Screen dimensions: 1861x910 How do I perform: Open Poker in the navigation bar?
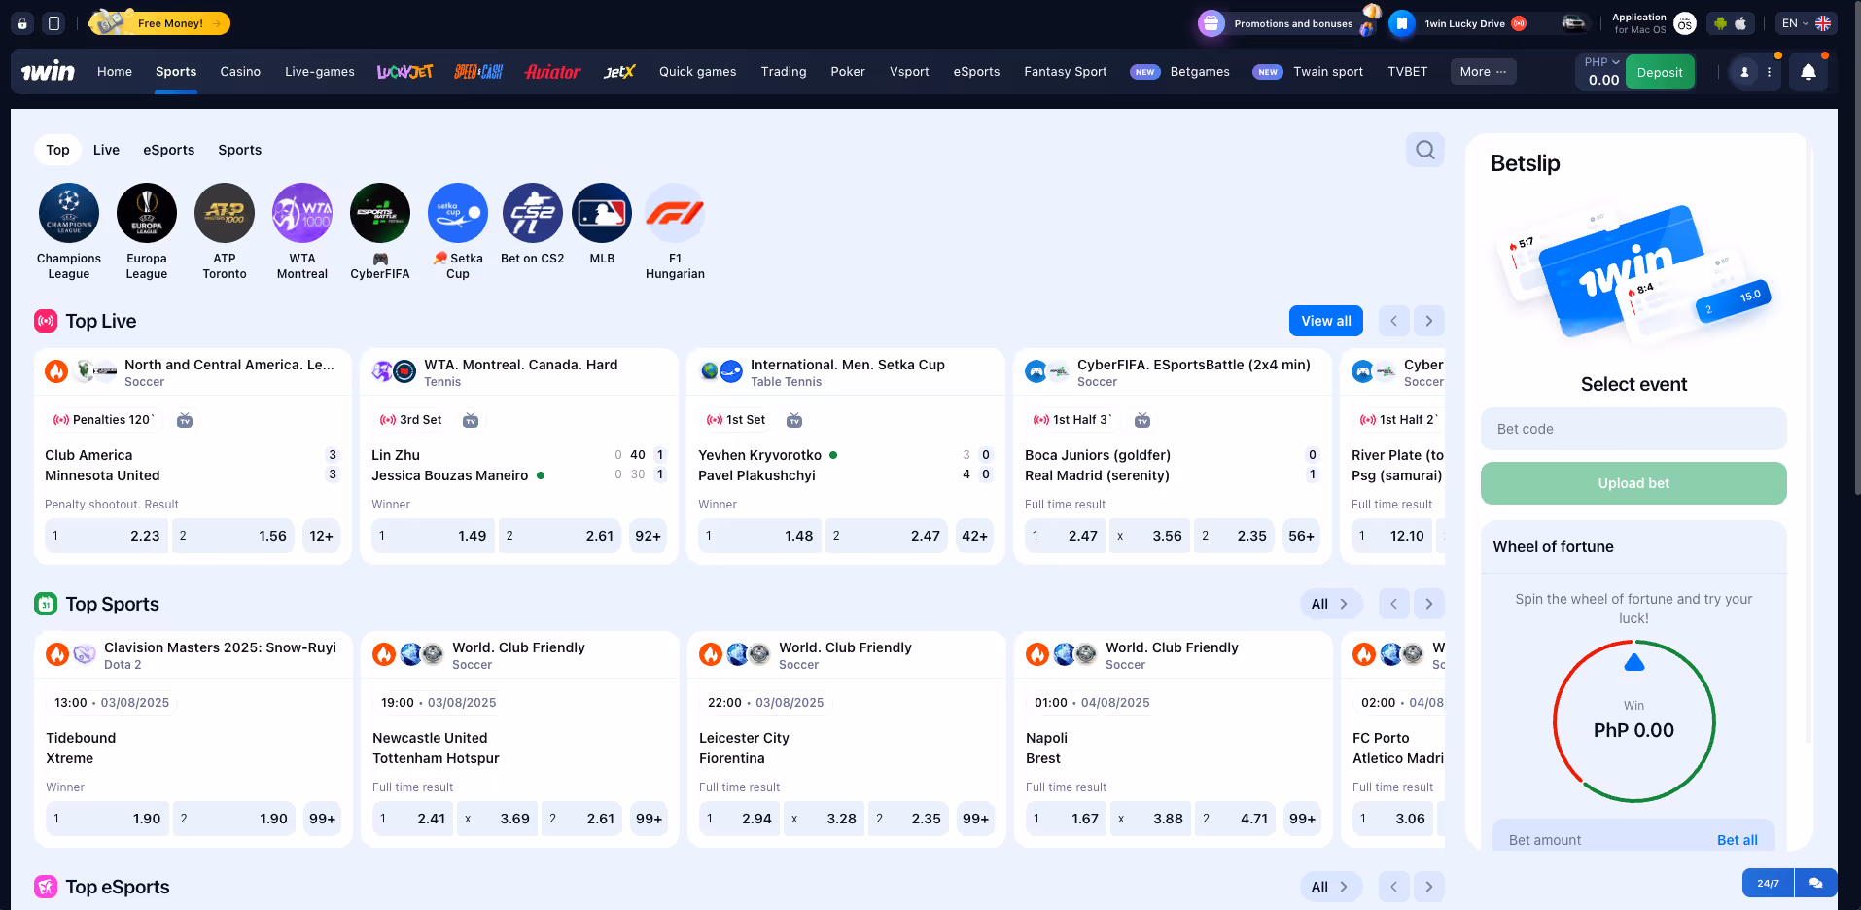point(848,72)
